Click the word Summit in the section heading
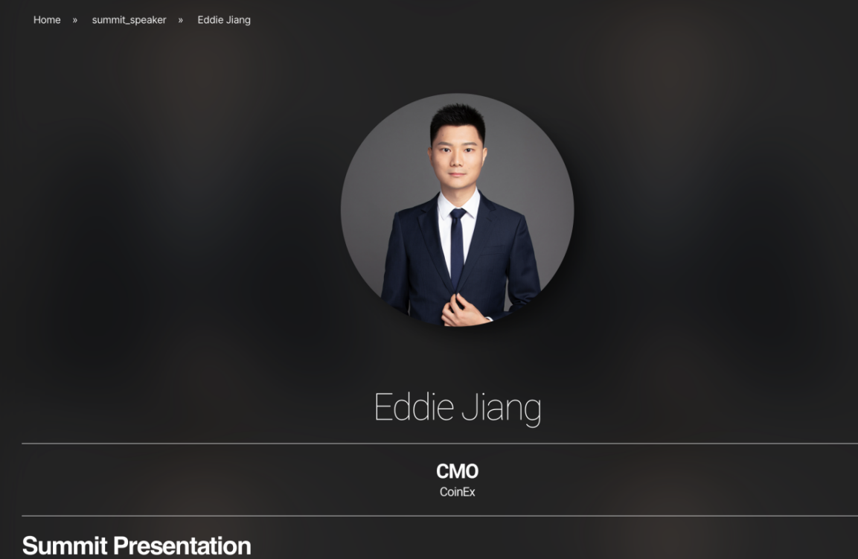 [65, 546]
